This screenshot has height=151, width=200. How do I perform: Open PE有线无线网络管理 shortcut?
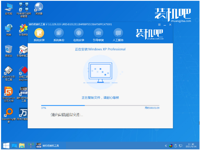pyautogui.click(x=24, y=10)
